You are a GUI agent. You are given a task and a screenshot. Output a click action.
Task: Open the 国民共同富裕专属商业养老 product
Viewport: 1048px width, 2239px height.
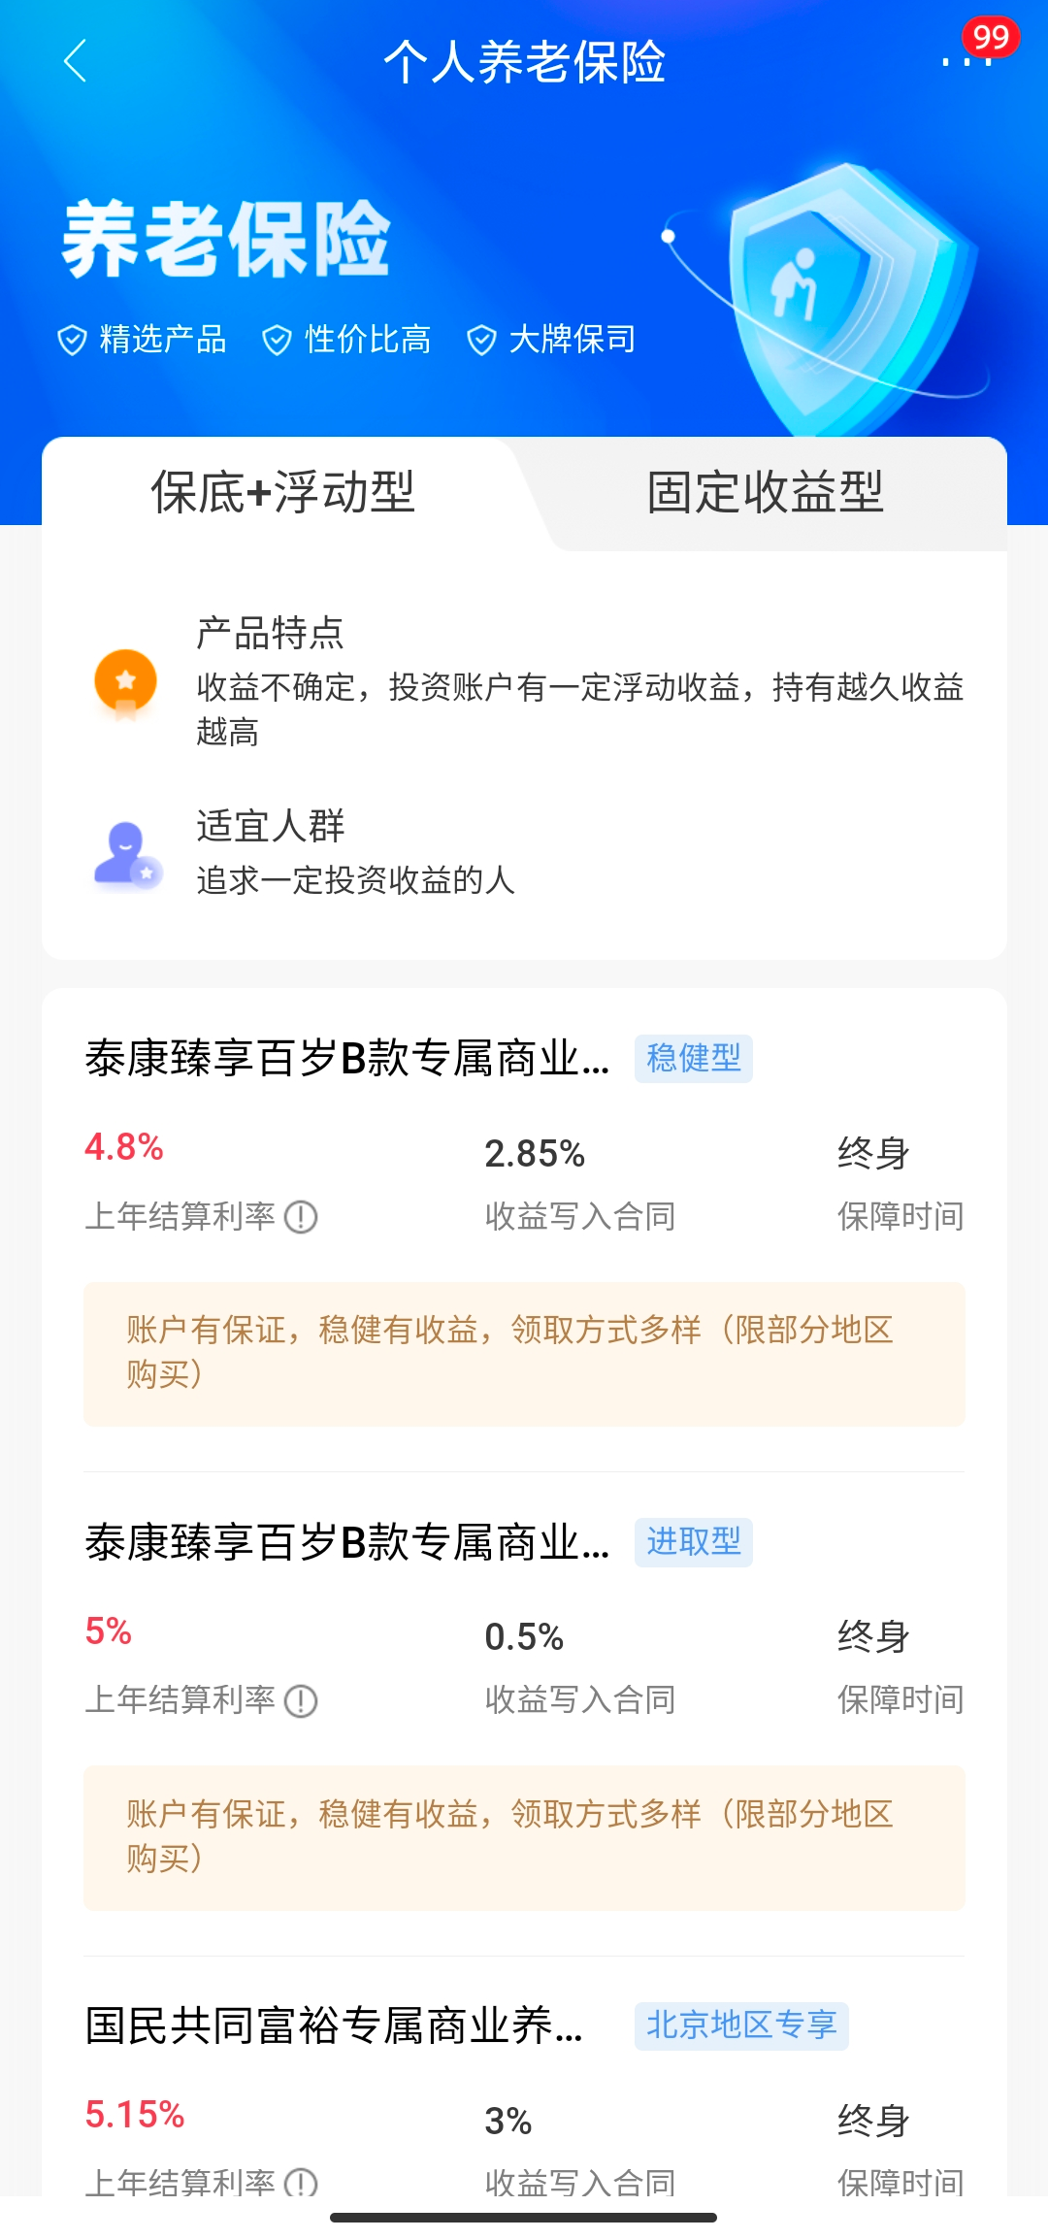(334, 2026)
